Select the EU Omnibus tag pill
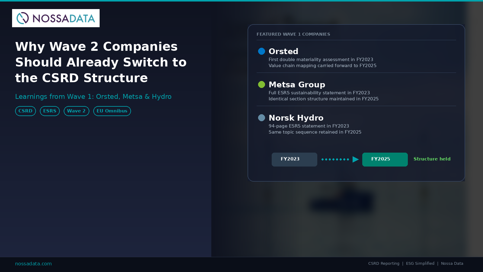 (x=112, y=111)
